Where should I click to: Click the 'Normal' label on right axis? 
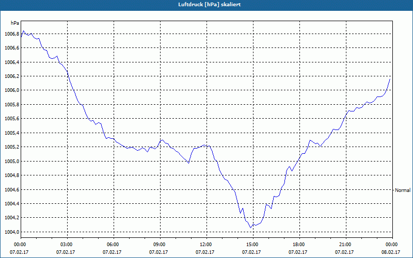click(403, 190)
